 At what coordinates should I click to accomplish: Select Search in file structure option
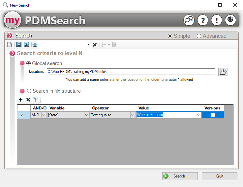point(29,91)
